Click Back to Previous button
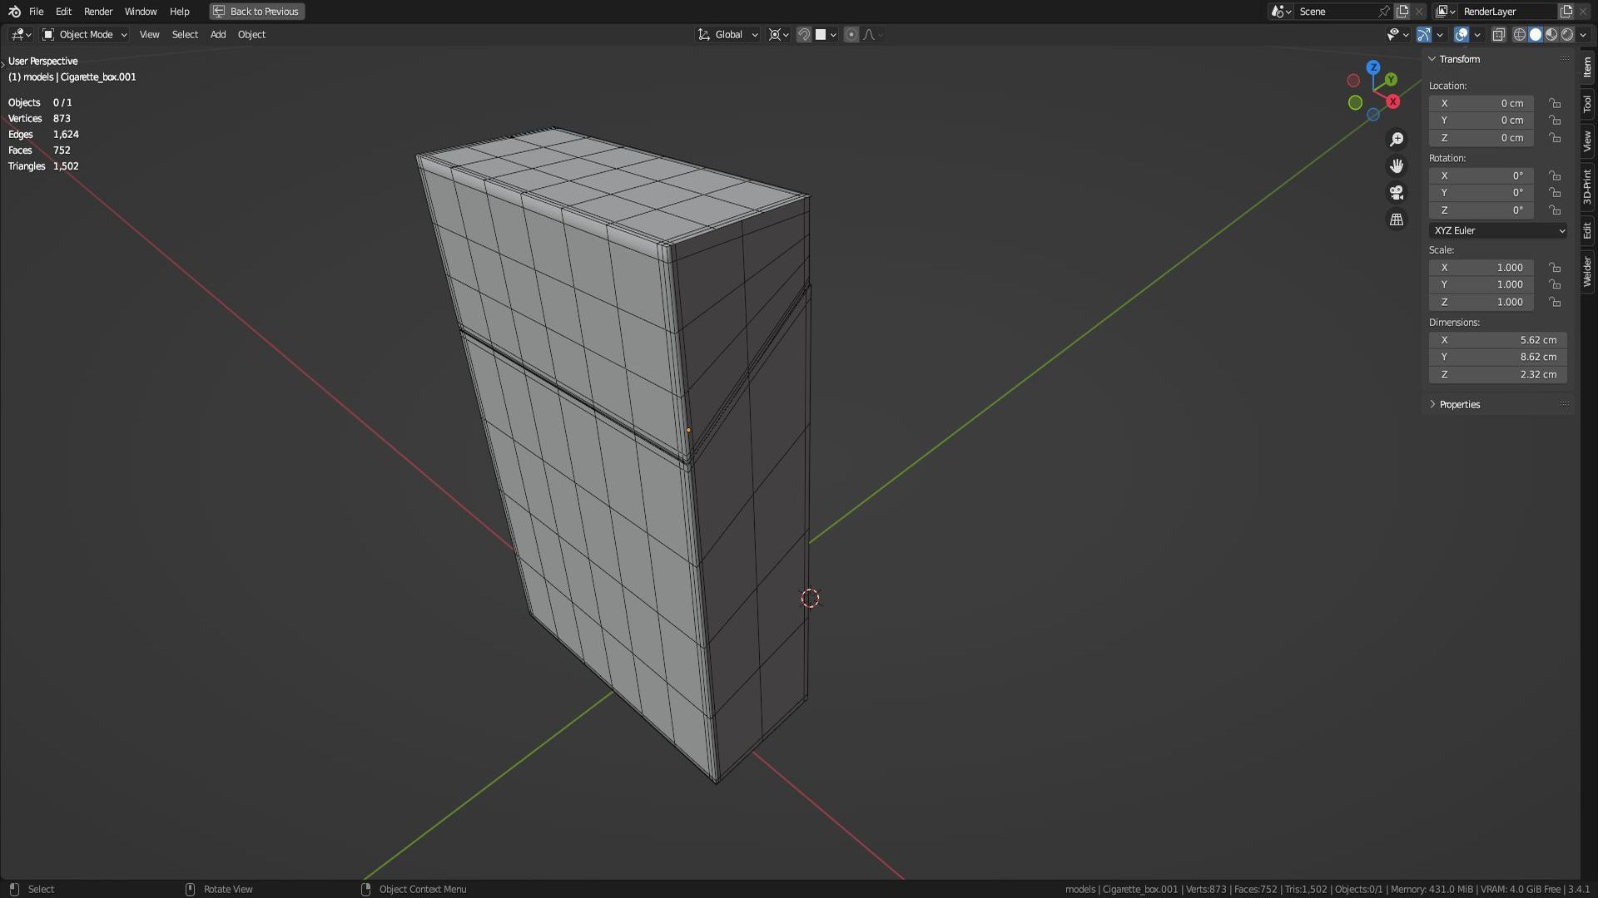Viewport: 1598px width, 898px height. pos(256,11)
